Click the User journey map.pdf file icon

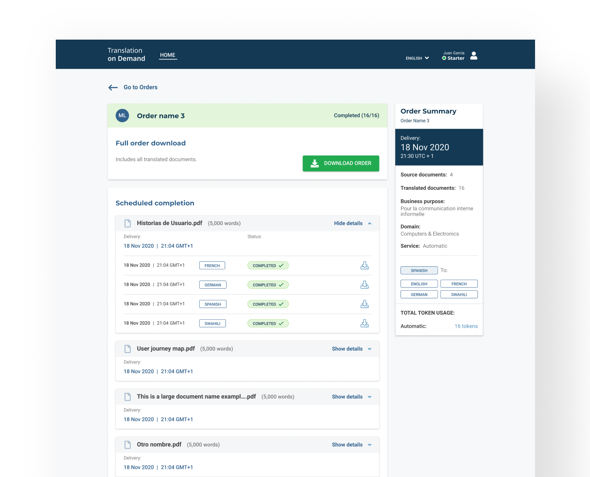tap(128, 349)
